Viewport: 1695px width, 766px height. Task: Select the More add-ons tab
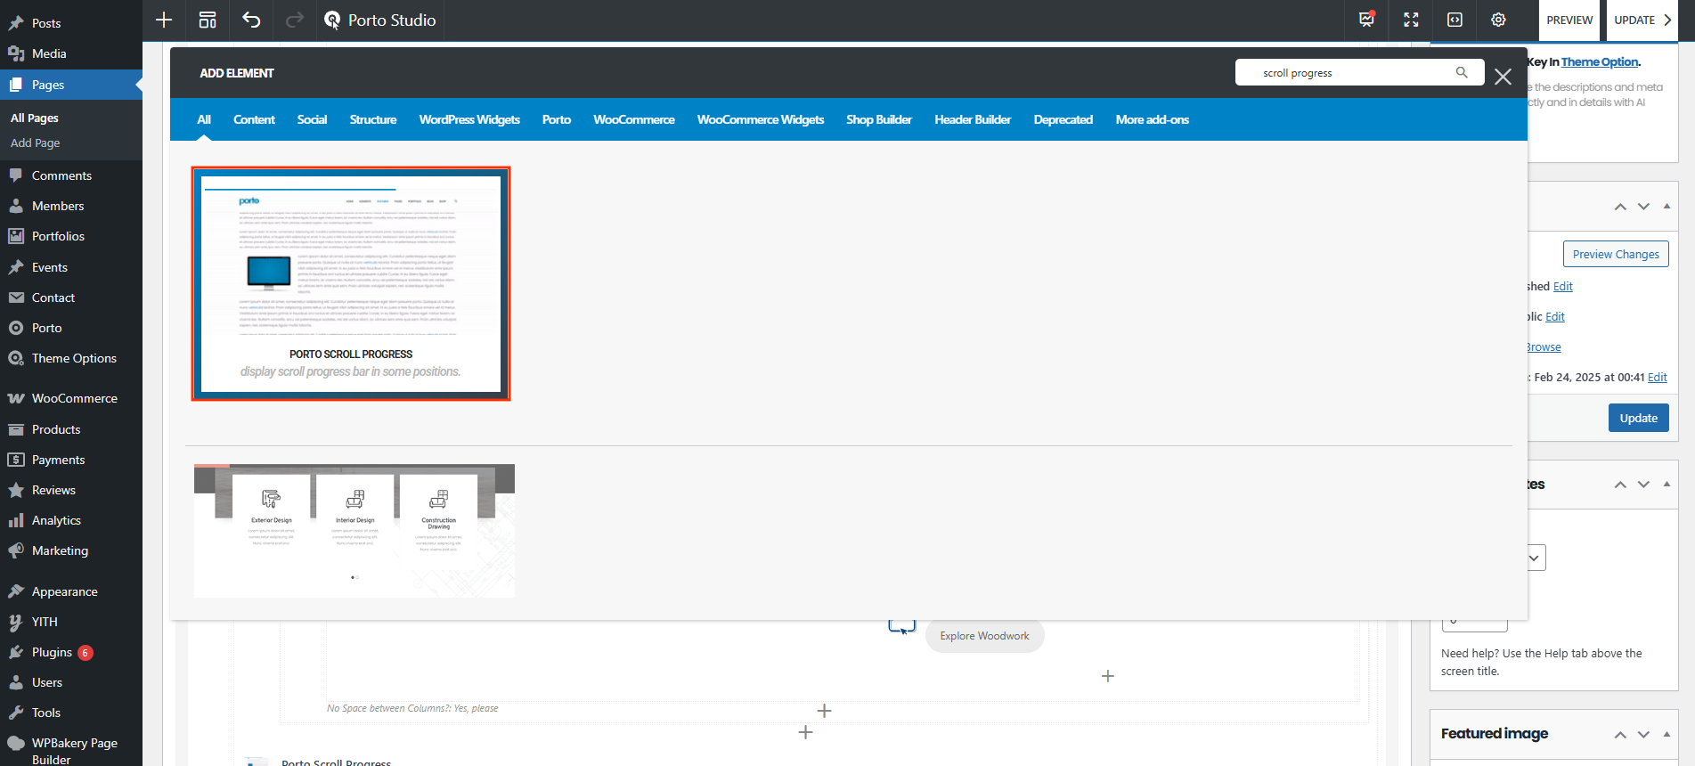(x=1152, y=119)
